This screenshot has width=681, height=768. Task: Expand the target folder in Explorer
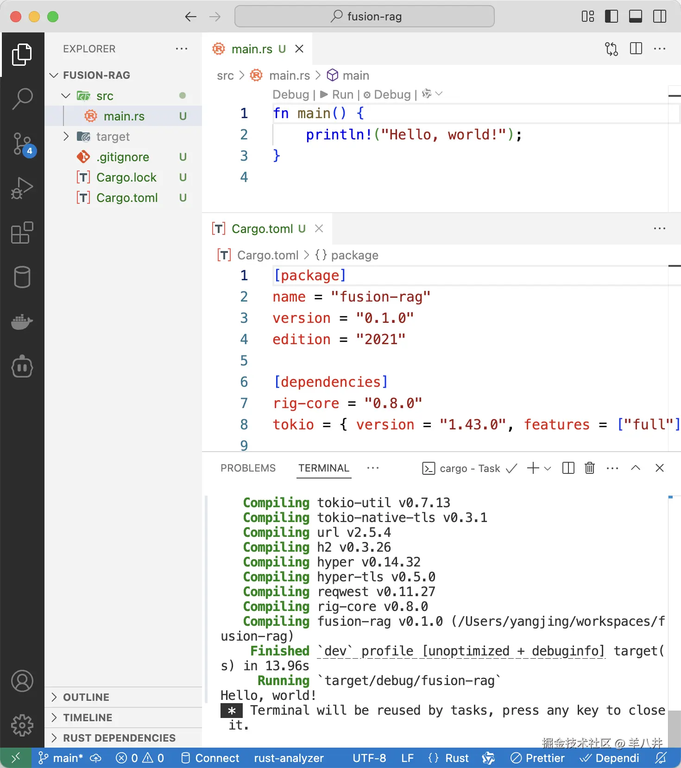point(113,137)
